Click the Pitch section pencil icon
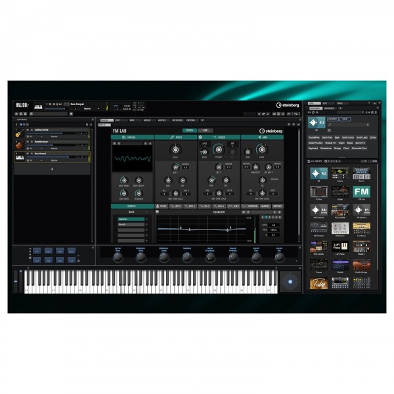This screenshot has width=394, height=394. click(172, 137)
